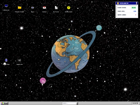
Task: Click the Focus Level value
Action: pos(135,11)
